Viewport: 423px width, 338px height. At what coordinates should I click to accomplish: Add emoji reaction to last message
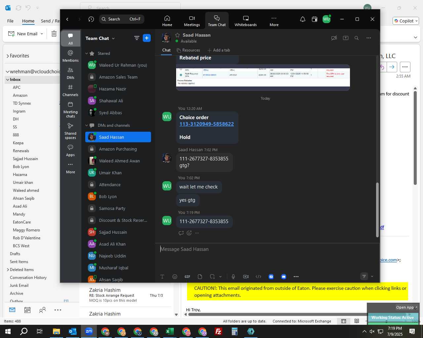click(x=189, y=233)
